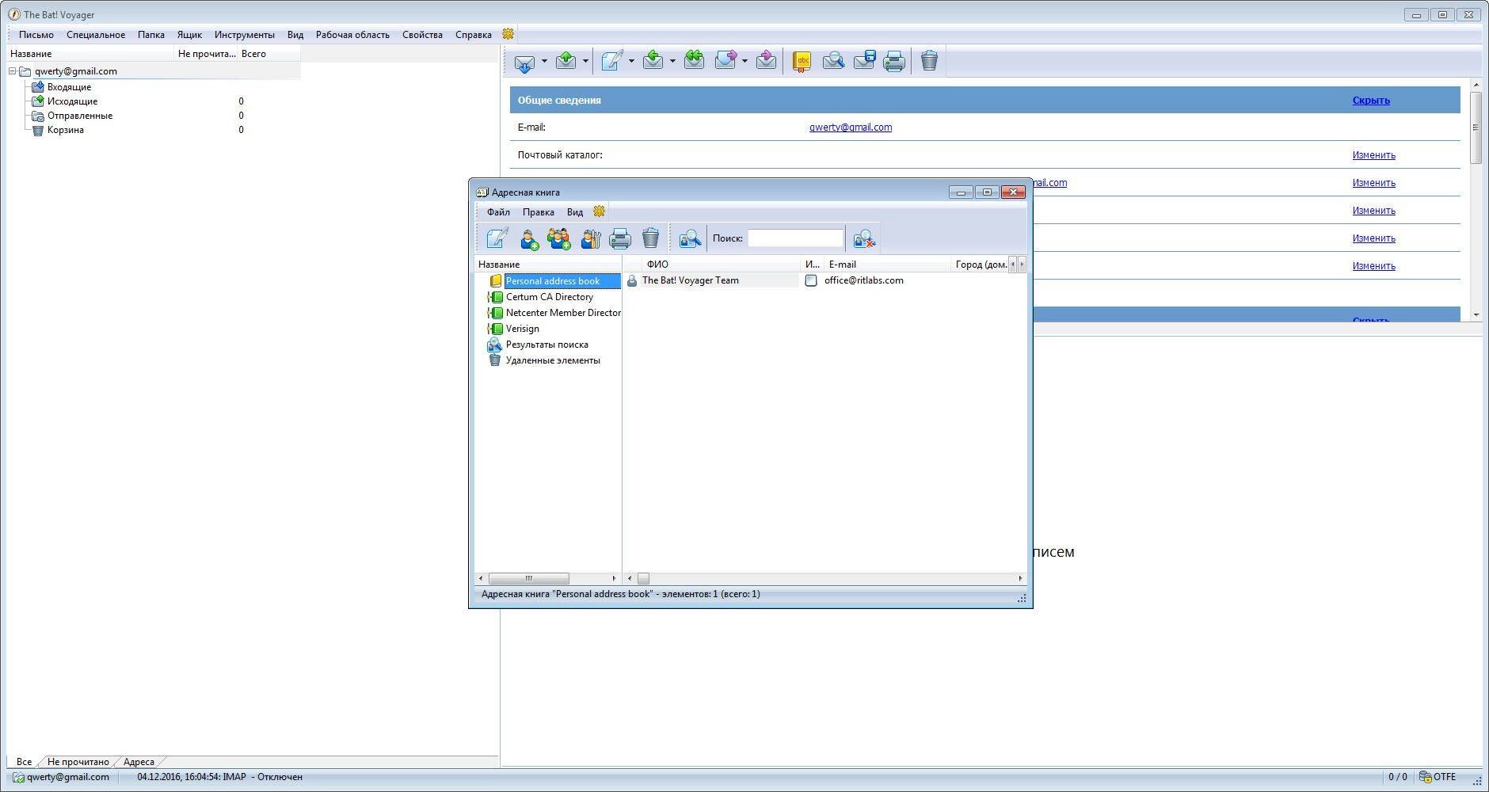Open the Специальное menu

tap(96, 35)
